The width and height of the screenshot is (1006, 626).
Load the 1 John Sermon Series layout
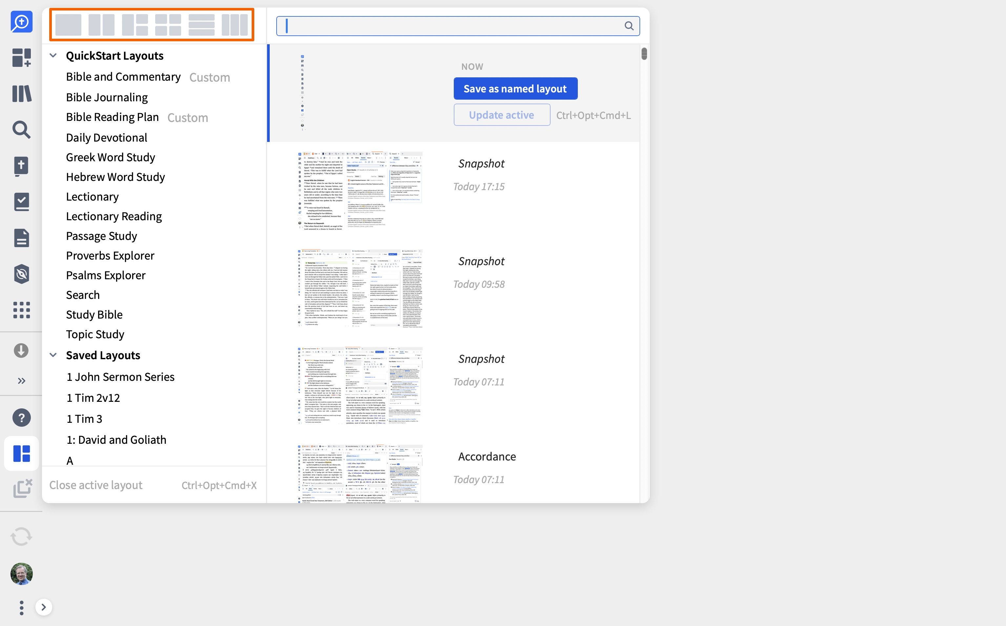pos(120,377)
